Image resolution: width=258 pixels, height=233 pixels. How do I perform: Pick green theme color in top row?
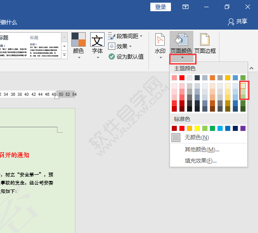[243, 78]
